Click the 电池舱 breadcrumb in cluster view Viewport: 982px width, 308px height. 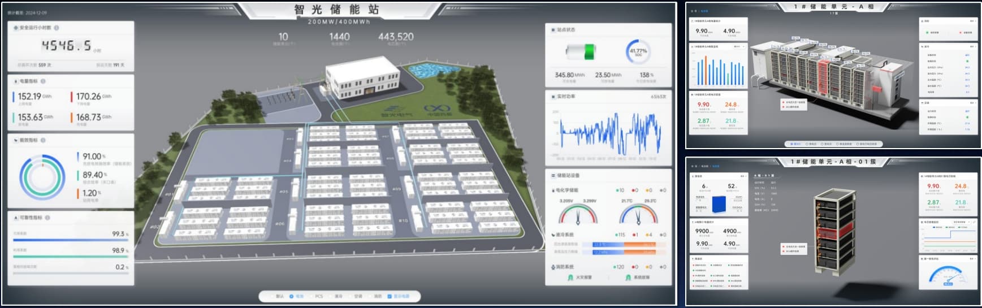point(704,166)
